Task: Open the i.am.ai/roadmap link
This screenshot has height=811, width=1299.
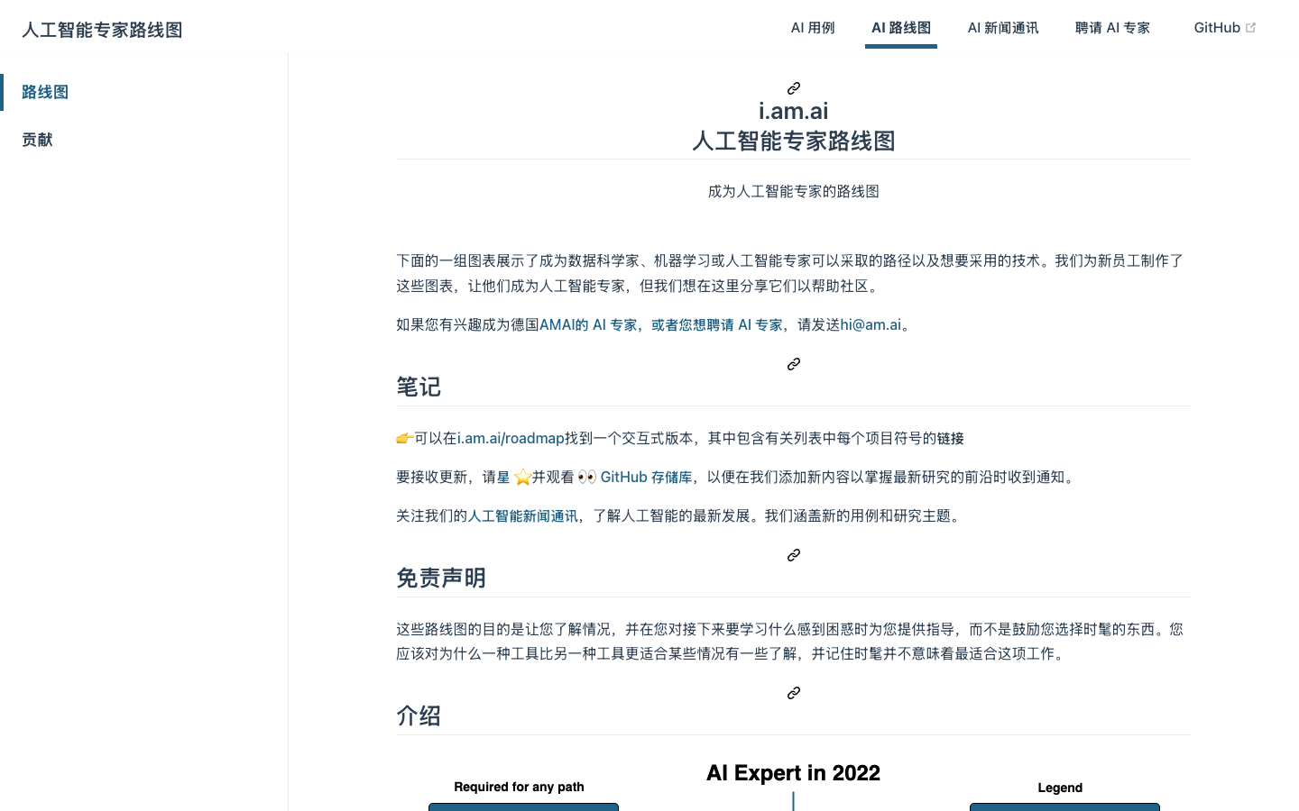Action: coord(511,438)
